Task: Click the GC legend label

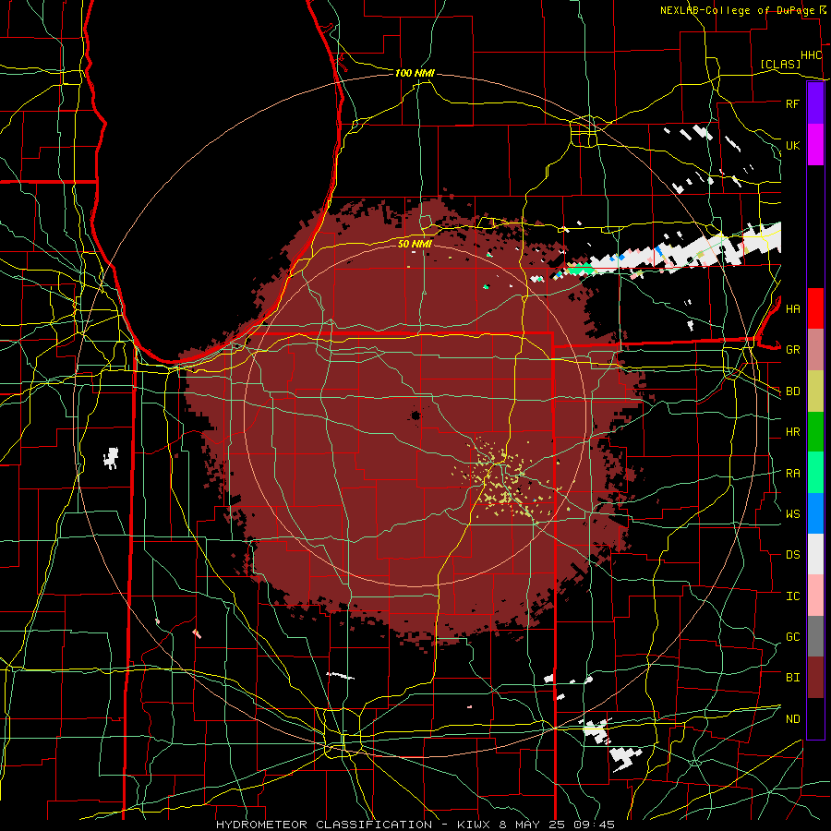Action: click(792, 637)
